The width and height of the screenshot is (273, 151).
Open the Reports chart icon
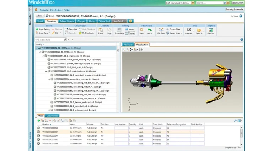click(210, 30)
